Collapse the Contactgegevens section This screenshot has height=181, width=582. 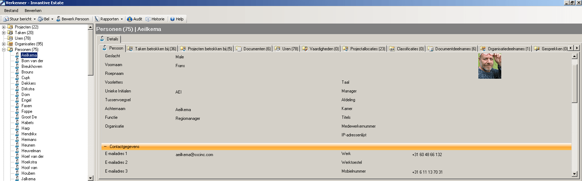[x=105, y=147]
